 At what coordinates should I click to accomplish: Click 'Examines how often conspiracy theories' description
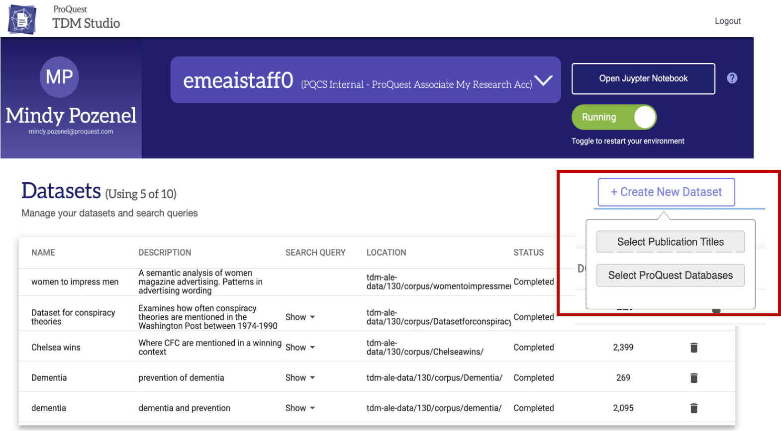208,317
